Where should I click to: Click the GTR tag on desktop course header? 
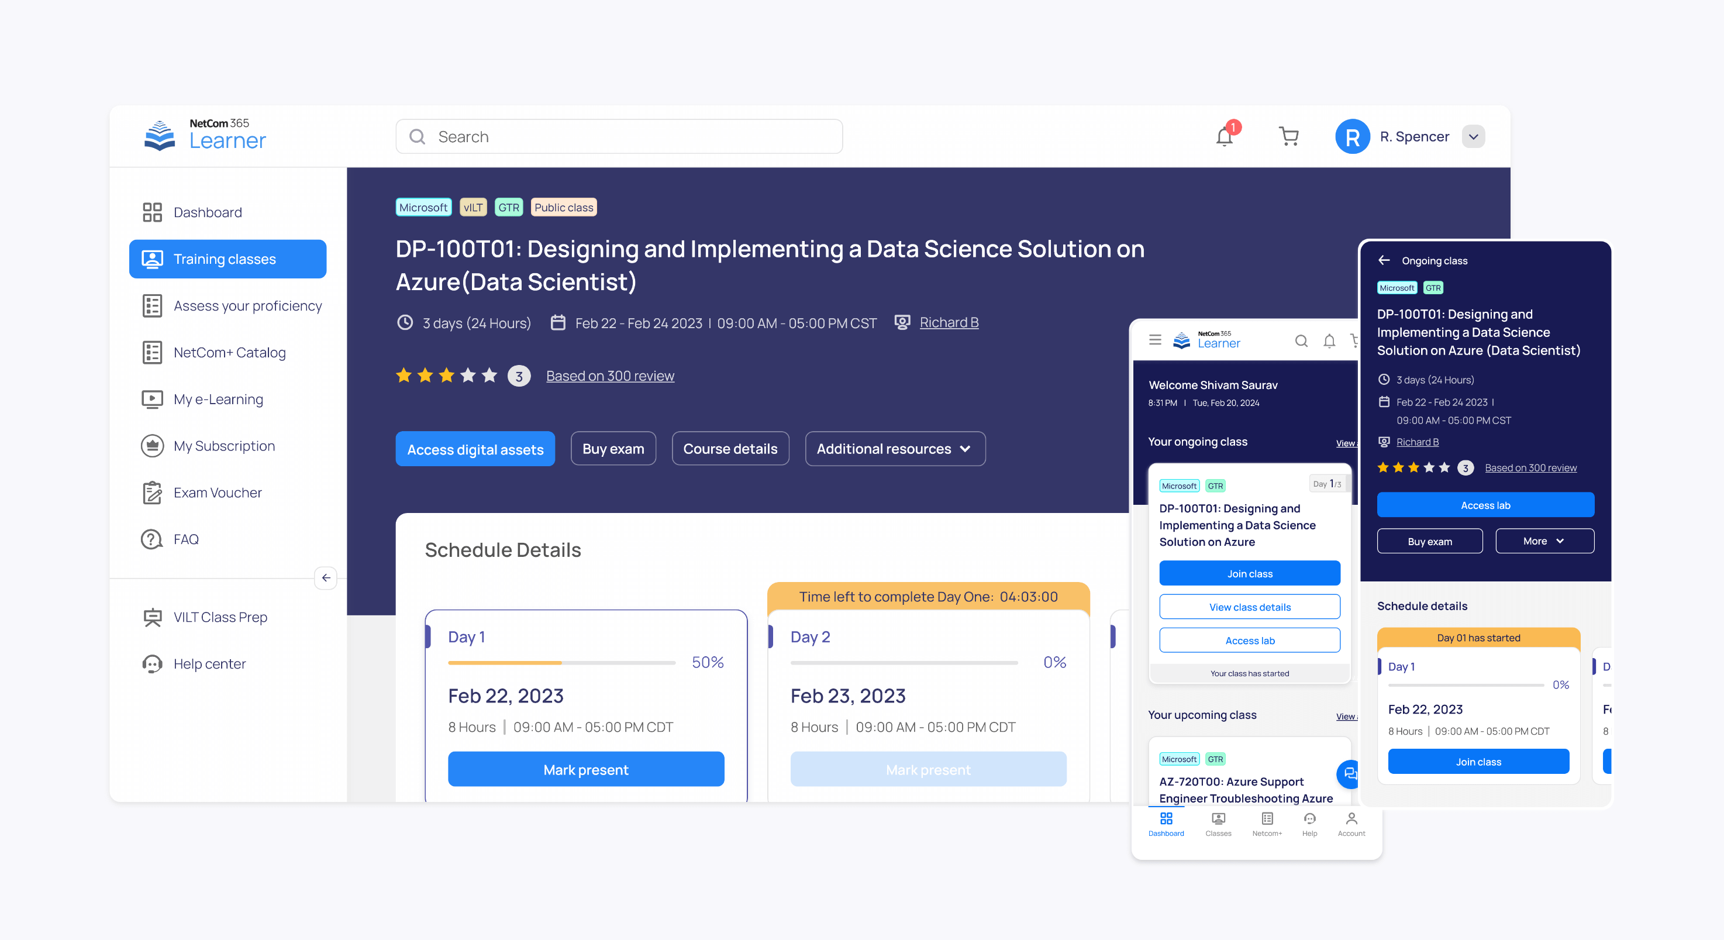(509, 208)
